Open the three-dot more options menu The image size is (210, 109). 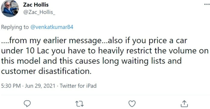[207, 4]
